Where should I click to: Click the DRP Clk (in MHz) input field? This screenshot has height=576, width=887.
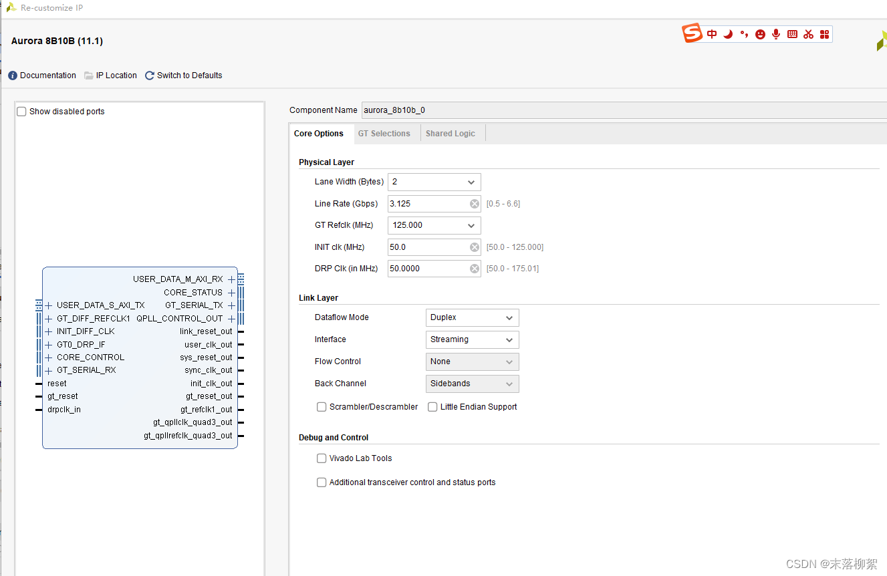click(x=434, y=269)
